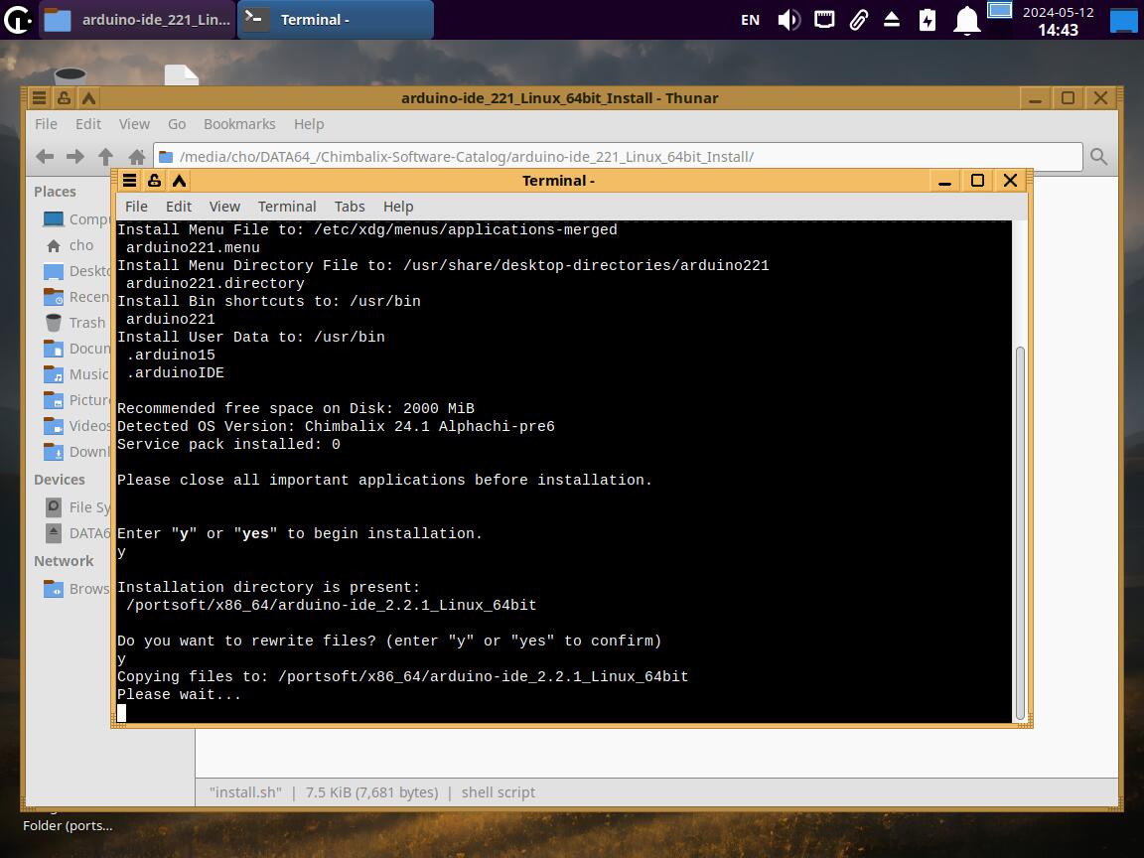The width and height of the screenshot is (1144, 858).
Task: Click the show desktop blue button
Action: (x=1123, y=21)
